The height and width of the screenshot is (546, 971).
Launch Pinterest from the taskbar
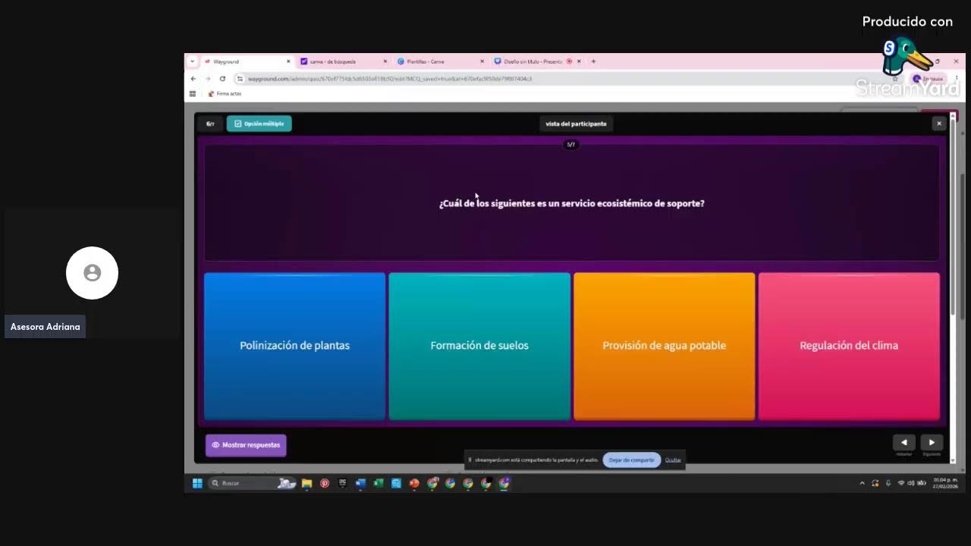click(325, 483)
